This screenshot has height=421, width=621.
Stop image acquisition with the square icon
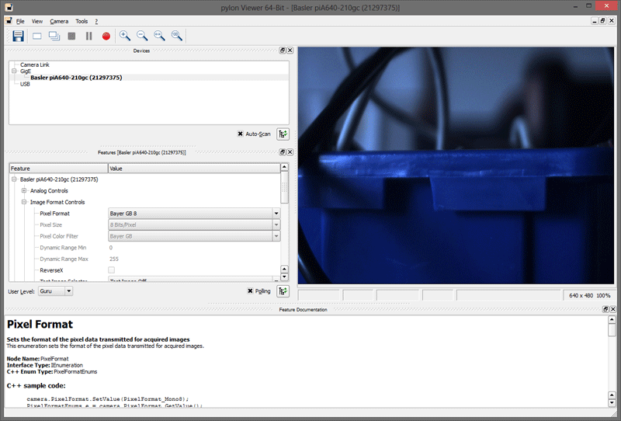click(71, 36)
